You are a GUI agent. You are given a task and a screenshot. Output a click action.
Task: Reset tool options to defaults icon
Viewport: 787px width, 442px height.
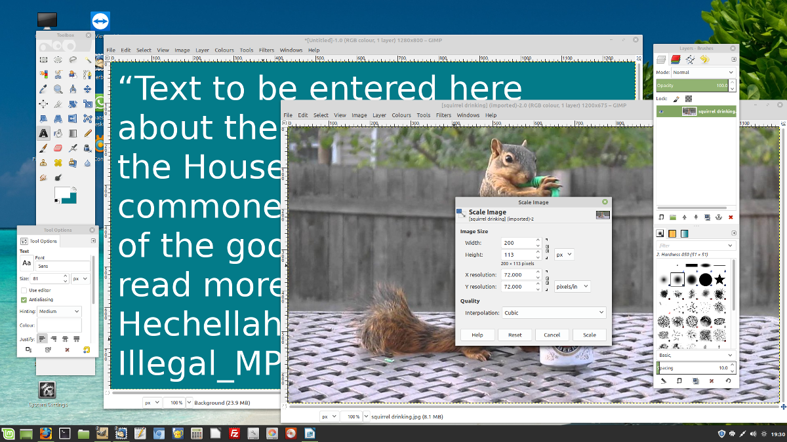point(86,350)
